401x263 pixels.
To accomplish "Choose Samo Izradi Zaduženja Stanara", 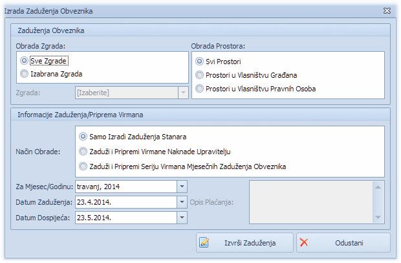I will pos(82,137).
